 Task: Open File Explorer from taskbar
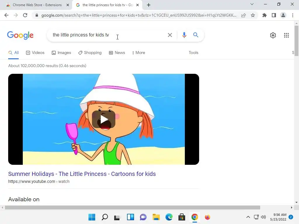pyautogui.click(x=156, y=217)
